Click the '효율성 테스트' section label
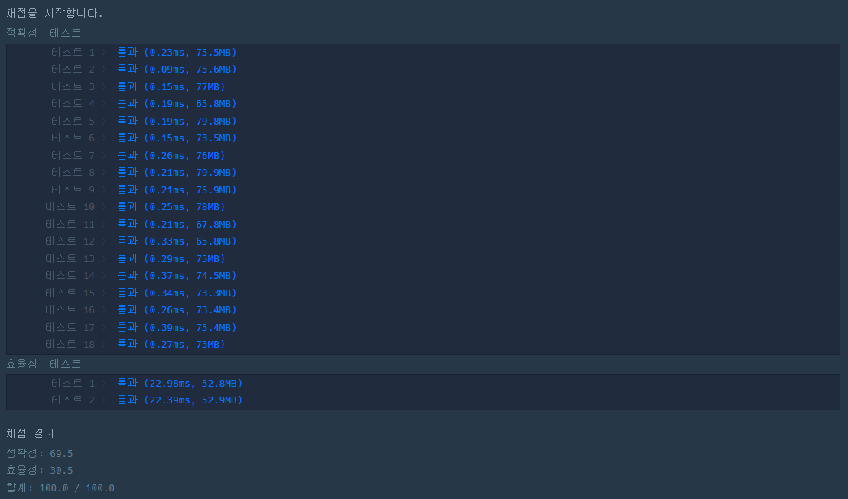 click(44, 363)
